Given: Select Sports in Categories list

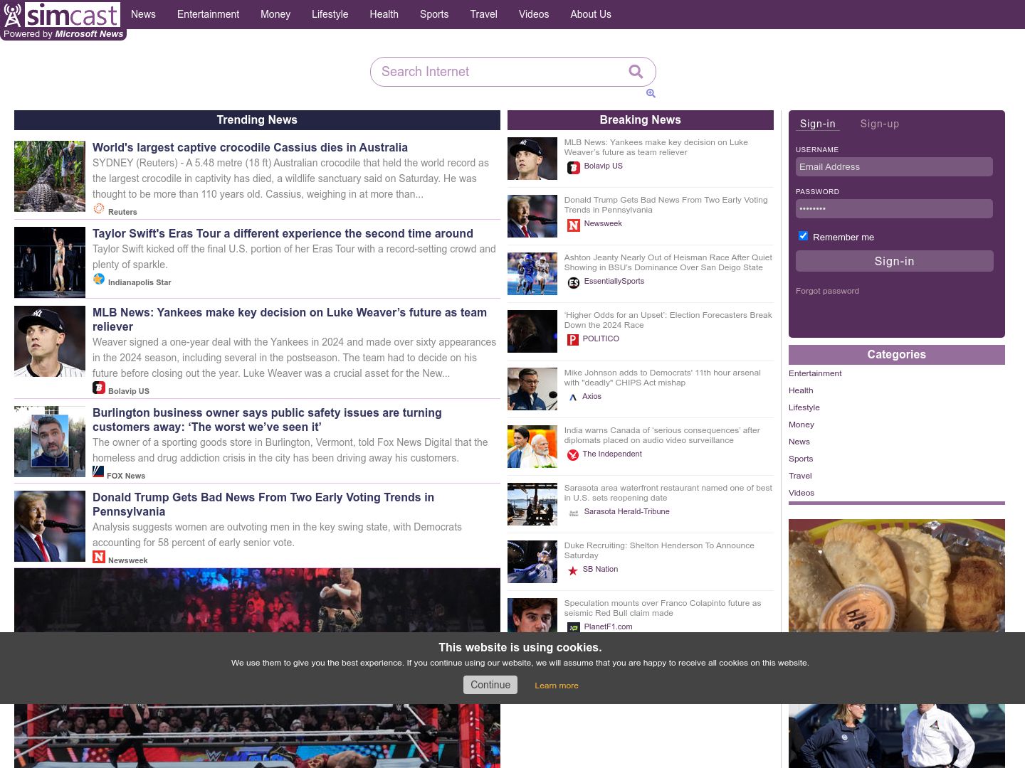Looking at the screenshot, I should click(801, 459).
